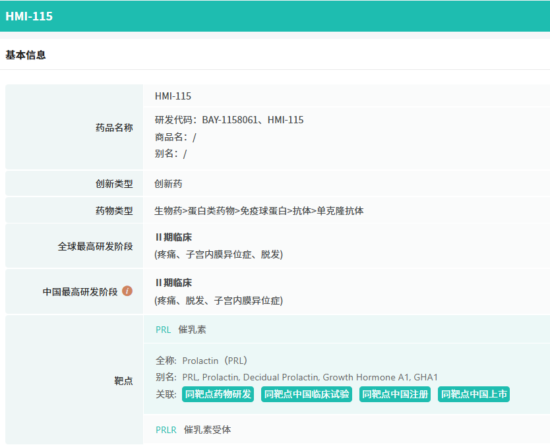Image resolution: width=550 pixels, height=445 pixels.
Task: Select the 药物类型 row label
Action: (x=114, y=211)
